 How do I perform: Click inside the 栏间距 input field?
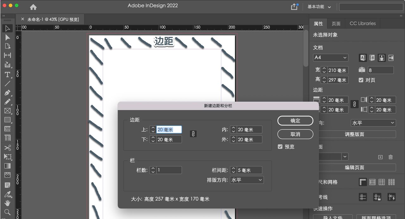point(248,170)
